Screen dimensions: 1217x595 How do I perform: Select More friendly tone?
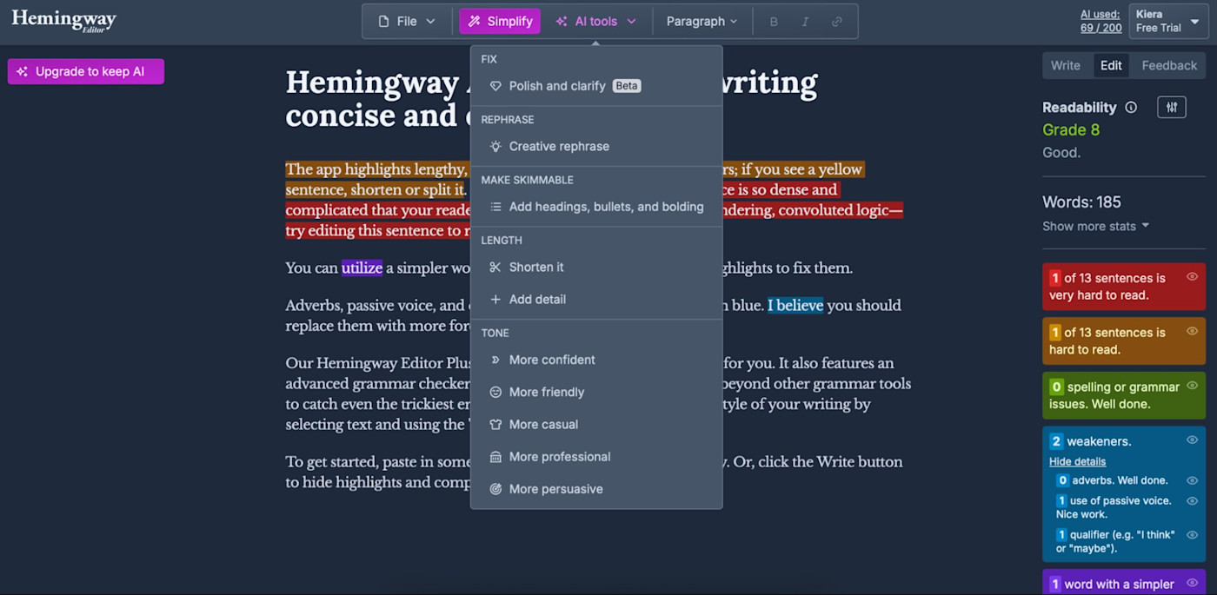coord(596,392)
